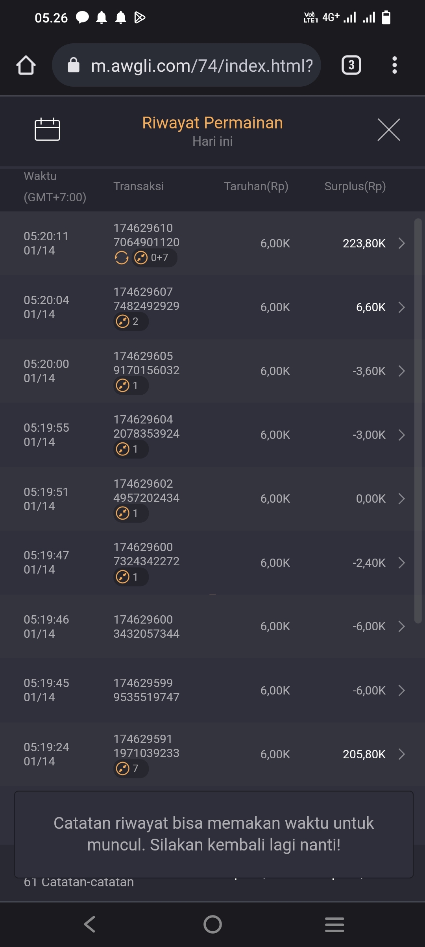Image resolution: width=425 pixels, height=947 pixels.
Task: Click the address bar URL m.awgli.com
Action: (x=201, y=65)
